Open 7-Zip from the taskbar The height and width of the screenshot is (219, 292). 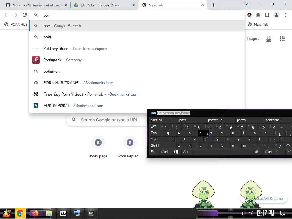point(63,213)
